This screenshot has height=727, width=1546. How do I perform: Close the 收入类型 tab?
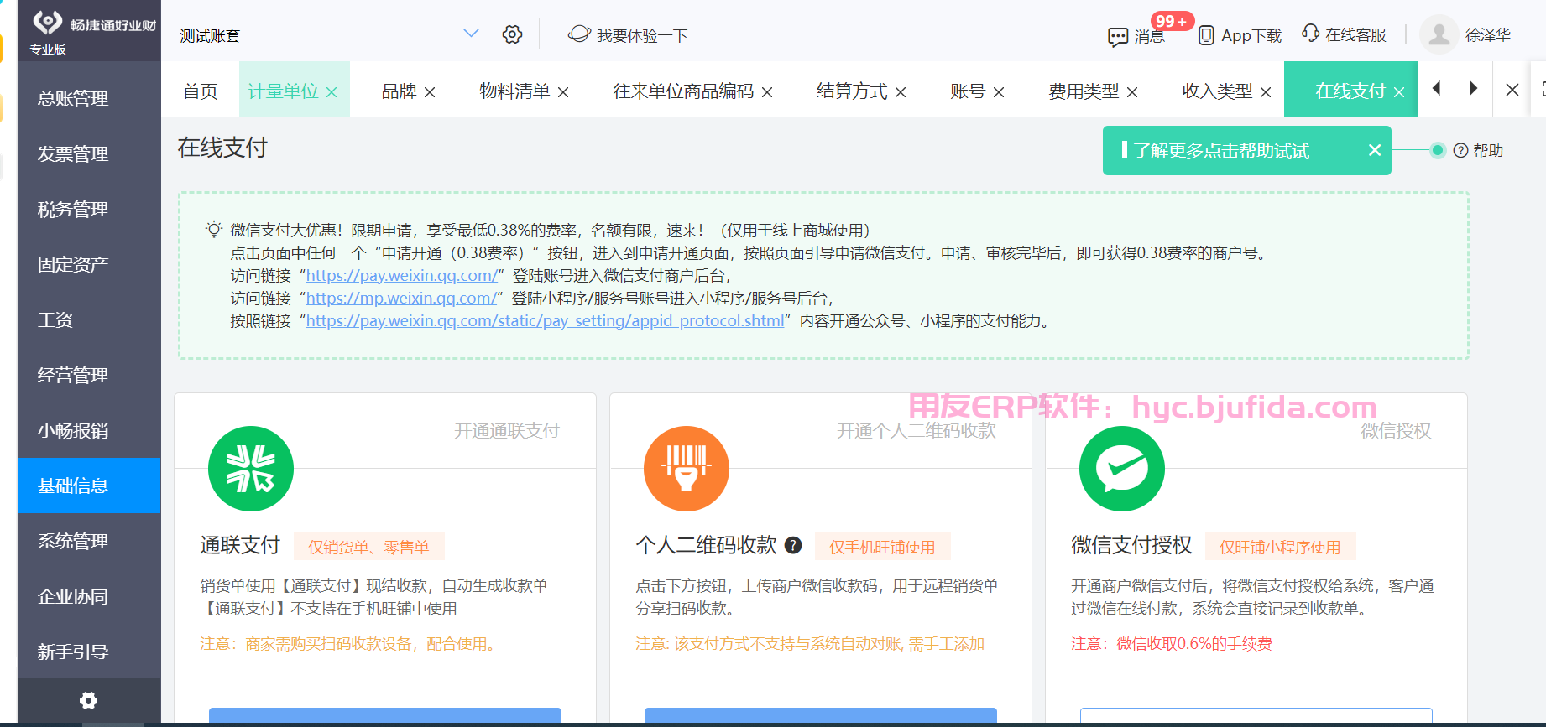[x=1266, y=92]
